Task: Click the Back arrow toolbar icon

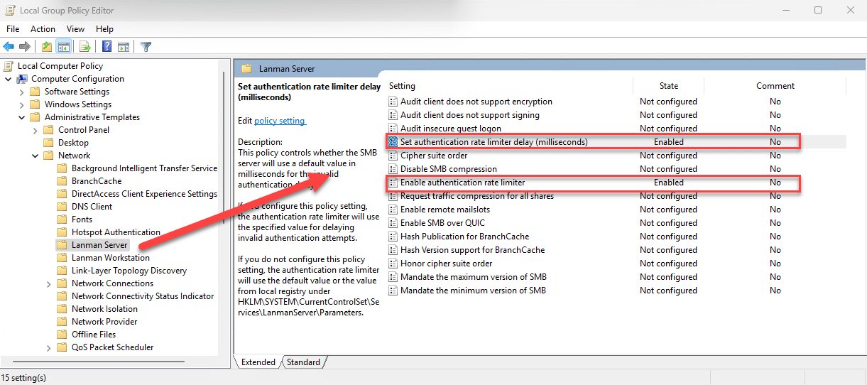Action: pyautogui.click(x=9, y=47)
